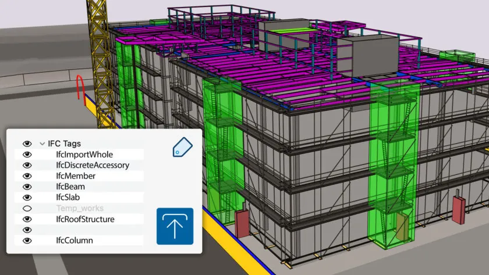
Task: Turn off IfcBeam visibility eye
Action: pos(26,187)
